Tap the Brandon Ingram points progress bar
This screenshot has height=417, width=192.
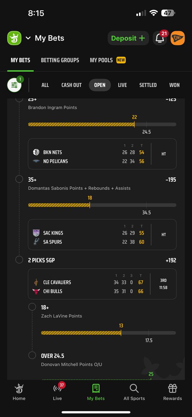click(x=102, y=124)
